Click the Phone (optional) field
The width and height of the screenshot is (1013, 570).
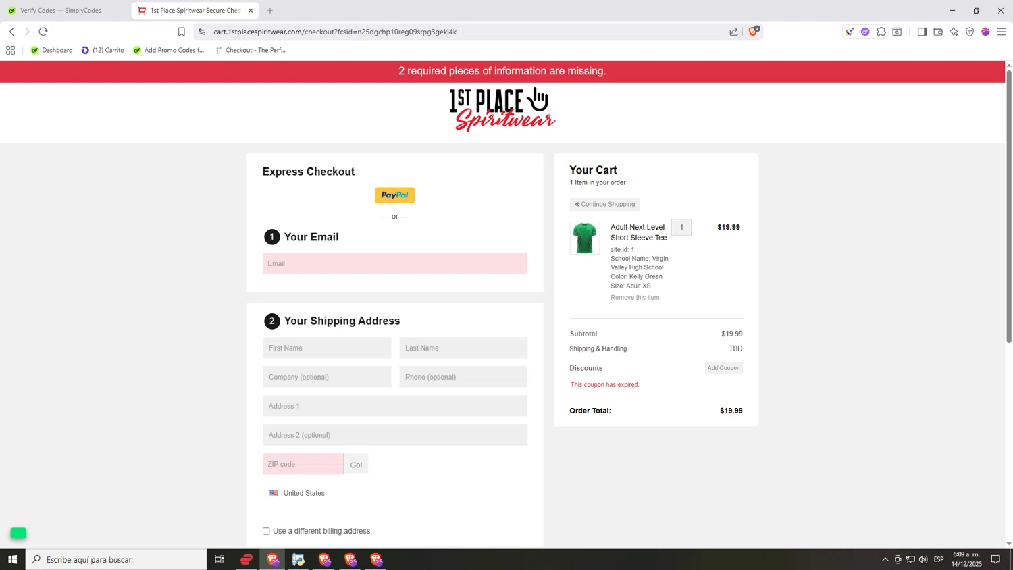coord(463,377)
